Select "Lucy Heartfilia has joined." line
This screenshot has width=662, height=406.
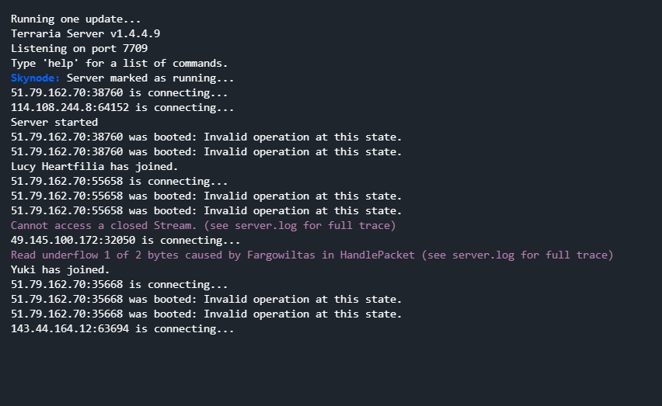coord(94,166)
